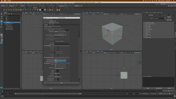176x99 pixels.
Task: Collapse the Renderable Cameras section
Action: click(x=45, y=57)
